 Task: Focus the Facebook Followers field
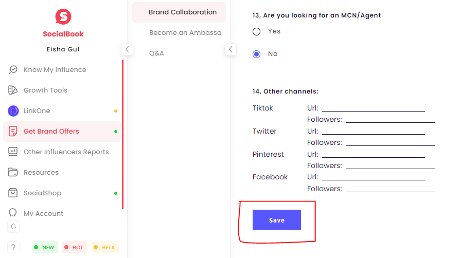pos(390,188)
